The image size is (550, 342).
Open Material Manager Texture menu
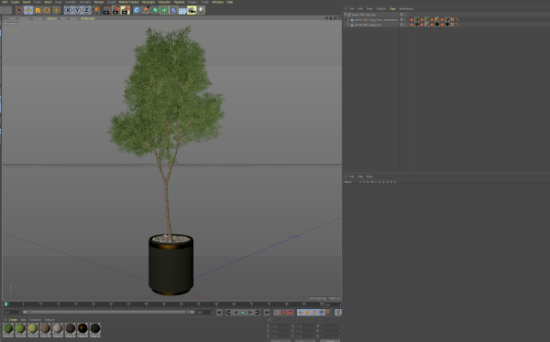49,320
